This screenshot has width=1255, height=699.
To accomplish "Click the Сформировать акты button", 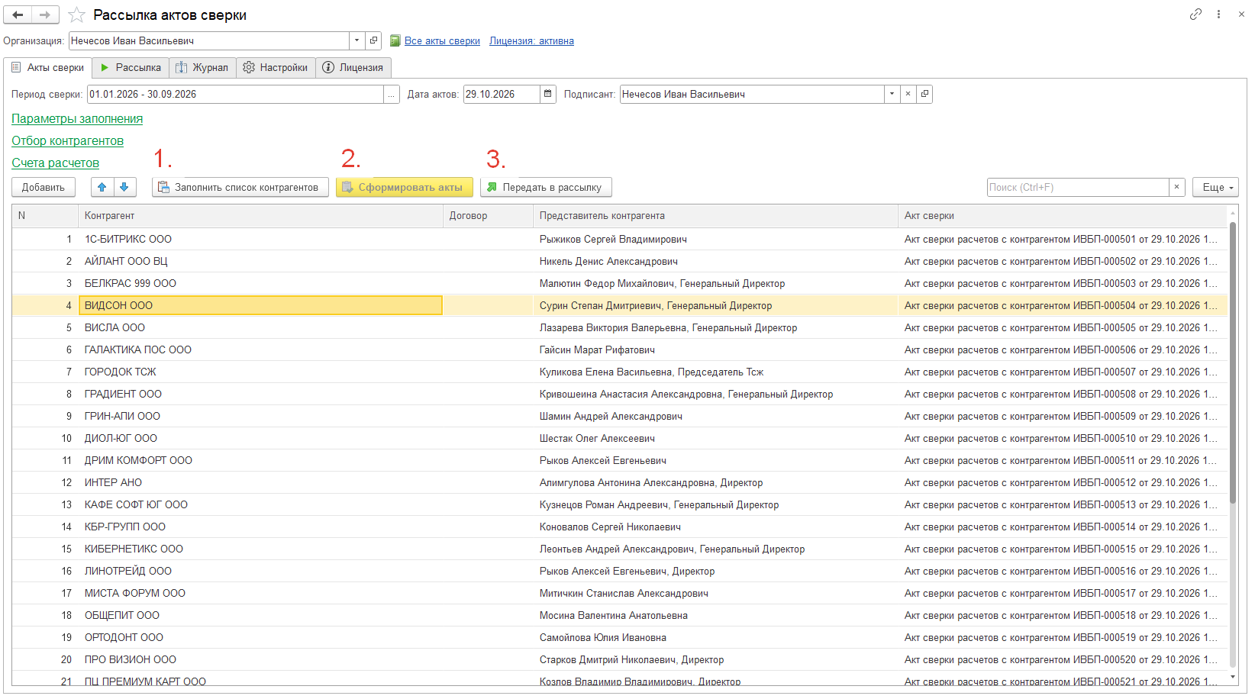I will pos(405,187).
